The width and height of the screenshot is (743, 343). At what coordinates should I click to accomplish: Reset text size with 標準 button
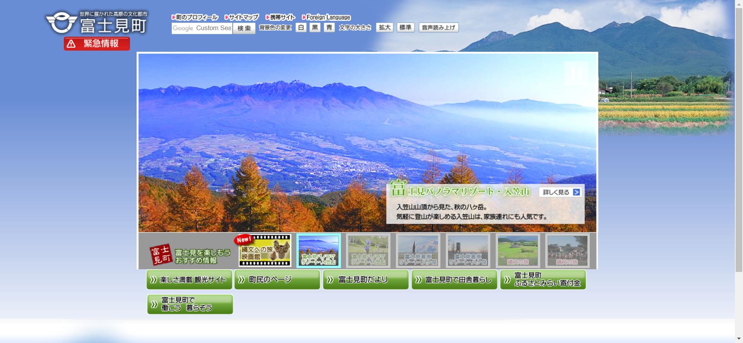(x=406, y=27)
